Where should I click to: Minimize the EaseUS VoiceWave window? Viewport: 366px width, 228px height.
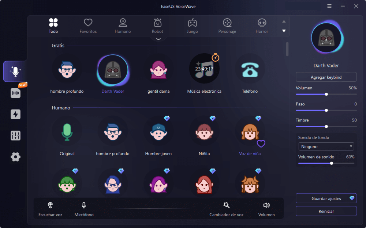point(343,6)
